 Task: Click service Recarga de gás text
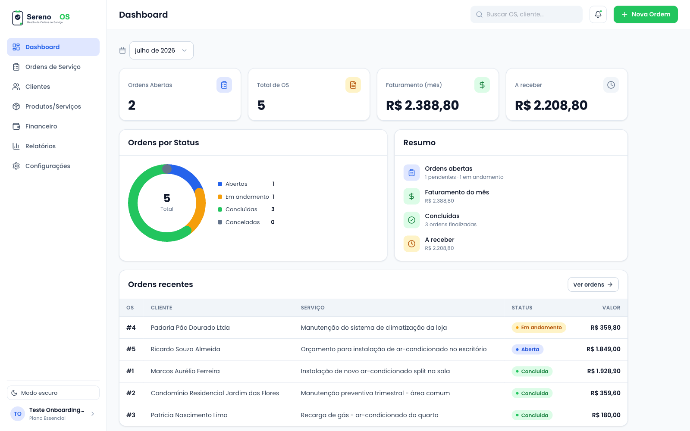[370, 415]
